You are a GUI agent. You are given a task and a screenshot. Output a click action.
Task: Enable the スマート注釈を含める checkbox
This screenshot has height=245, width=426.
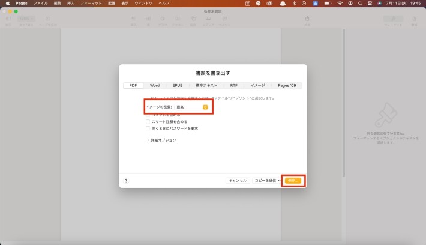[x=148, y=122]
